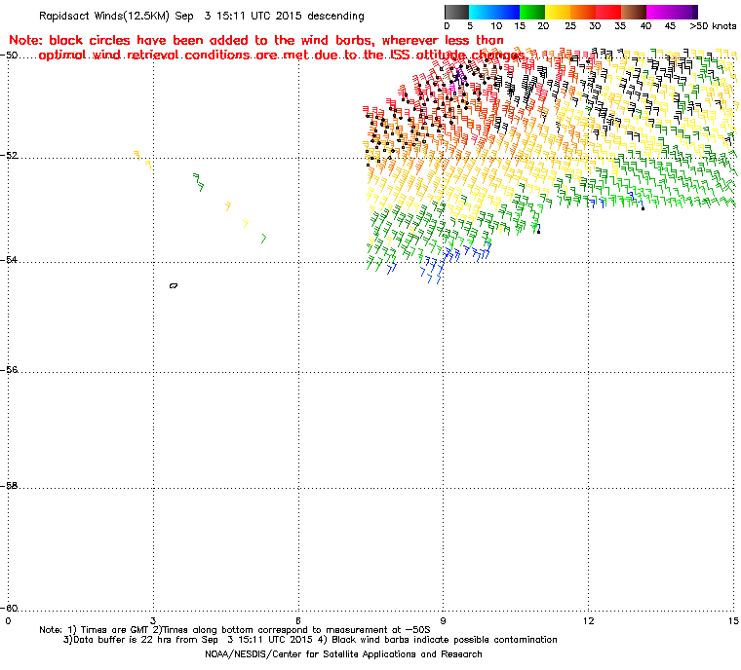Click the '3)Data buffer is 22 hrs' footnote line
The height and width of the screenshot is (670, 741).
(310, 640)
